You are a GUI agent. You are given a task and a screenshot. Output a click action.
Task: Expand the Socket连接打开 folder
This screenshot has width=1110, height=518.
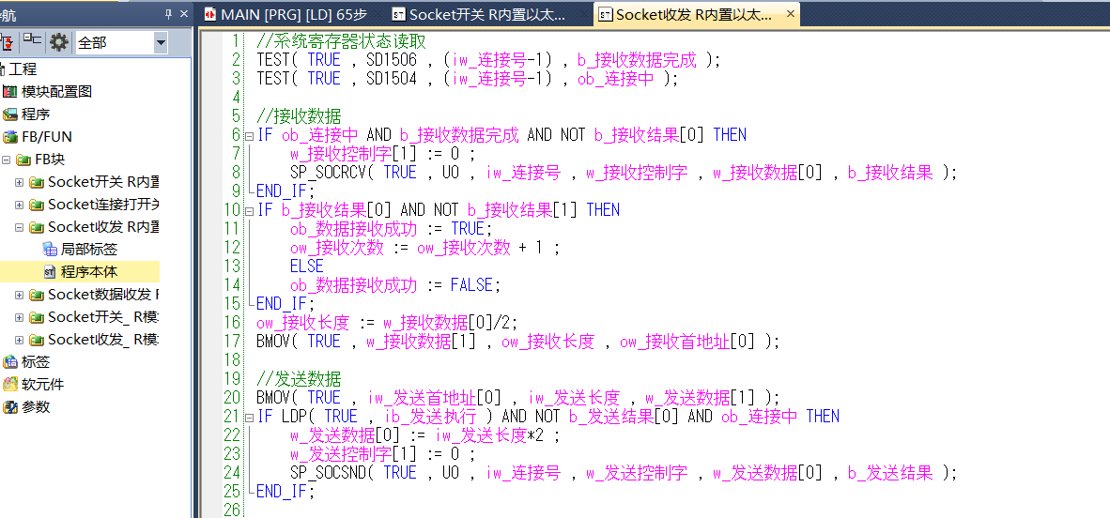tap(19, 205)
